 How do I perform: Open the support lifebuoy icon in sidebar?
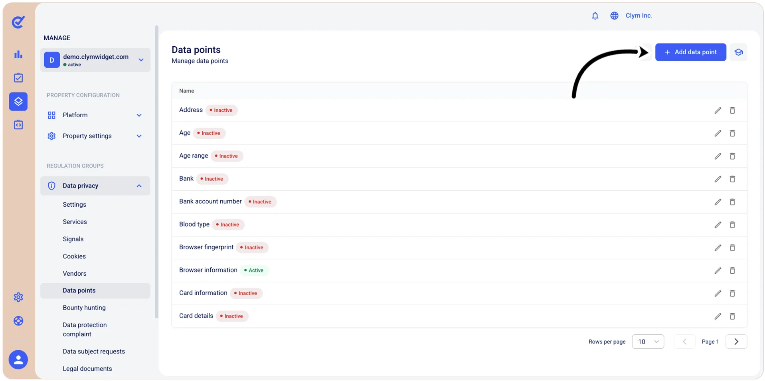pyautogui.click(x=18, y=321)
